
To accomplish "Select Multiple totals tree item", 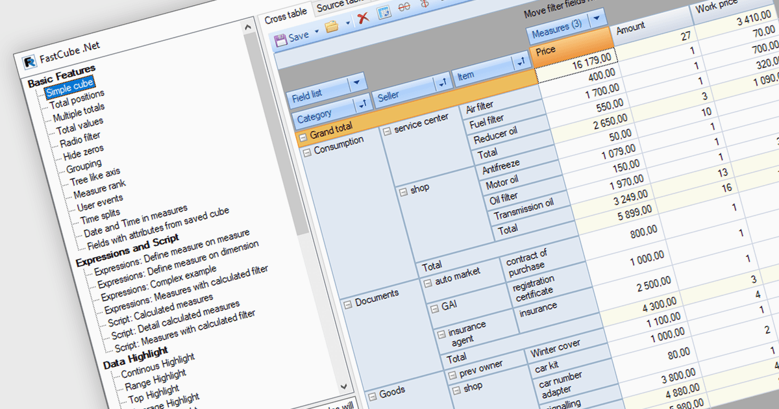I will coord(79,113).
